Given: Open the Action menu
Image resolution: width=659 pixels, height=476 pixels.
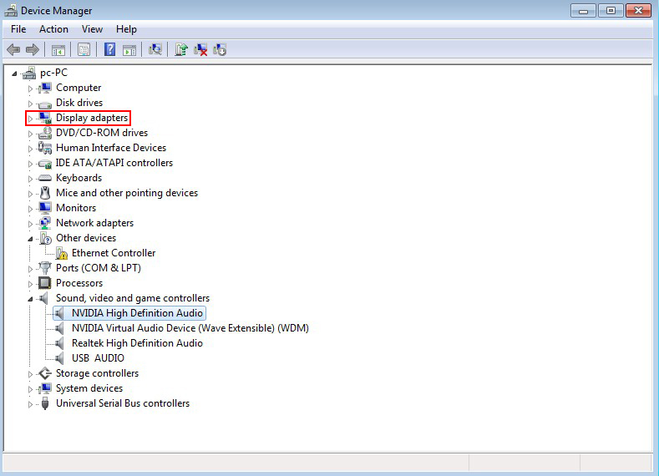Looking at the screenshot, I should click(x=53, y=29).
